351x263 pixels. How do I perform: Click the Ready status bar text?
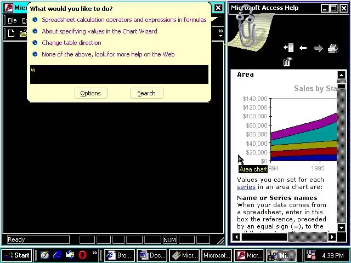point(16,239)
